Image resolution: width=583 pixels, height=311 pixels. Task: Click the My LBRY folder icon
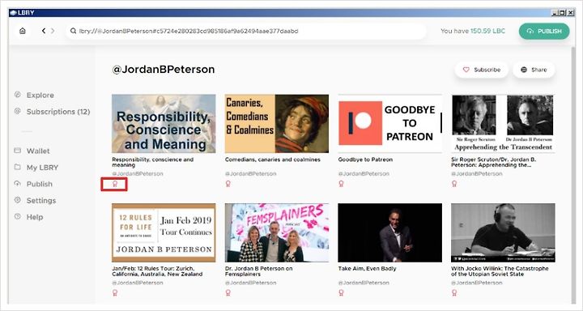(x=18, y=167)
